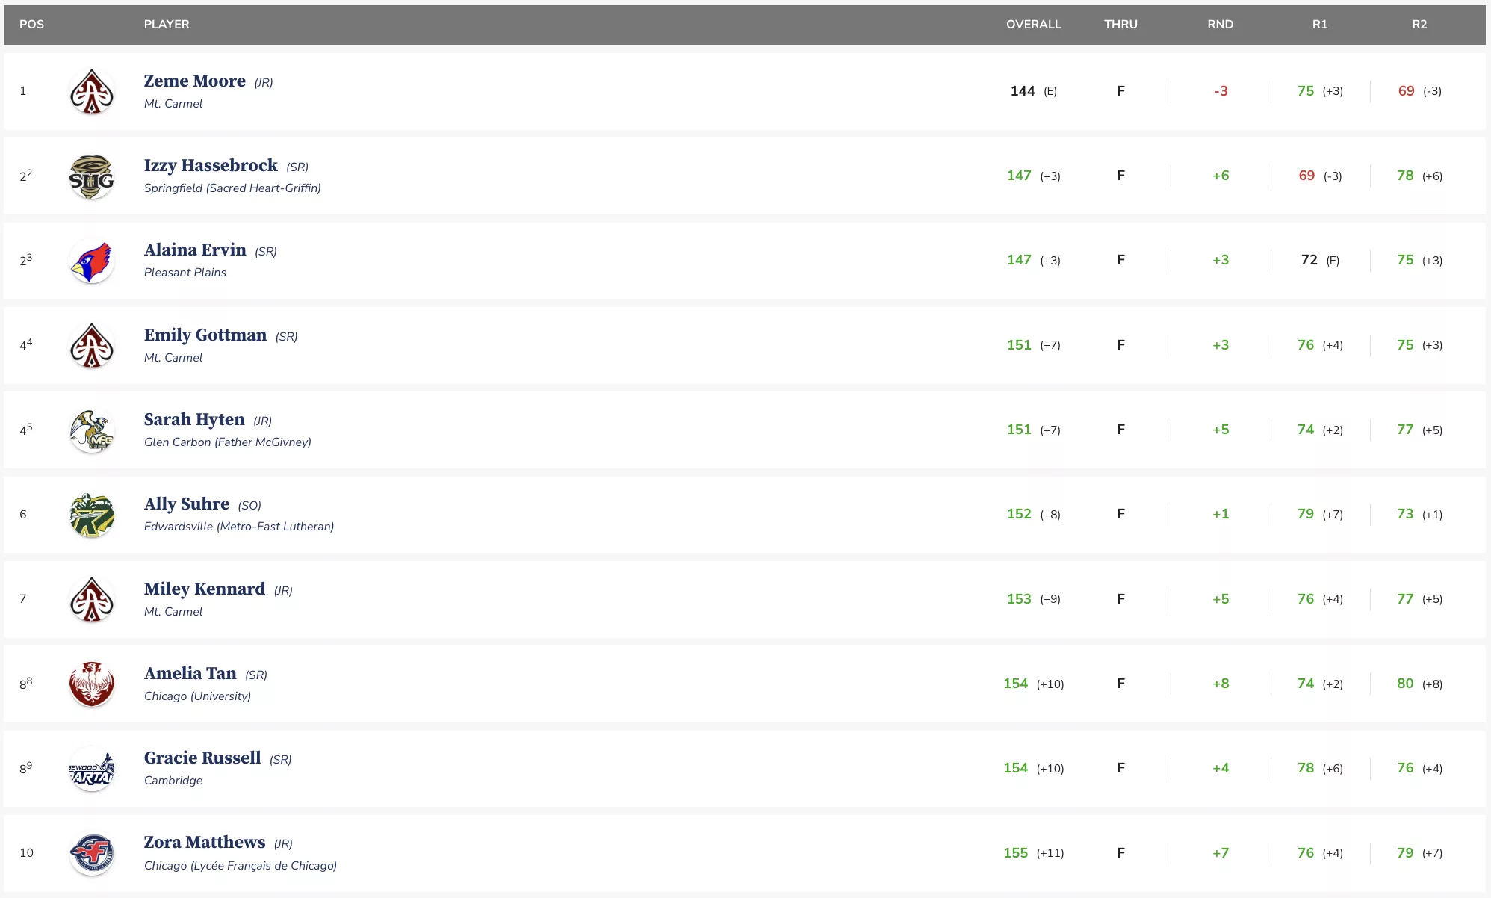Sort by the R1 column header
The height and width of the screenshot is (898, 1491).
click(x=1320, y=24)
